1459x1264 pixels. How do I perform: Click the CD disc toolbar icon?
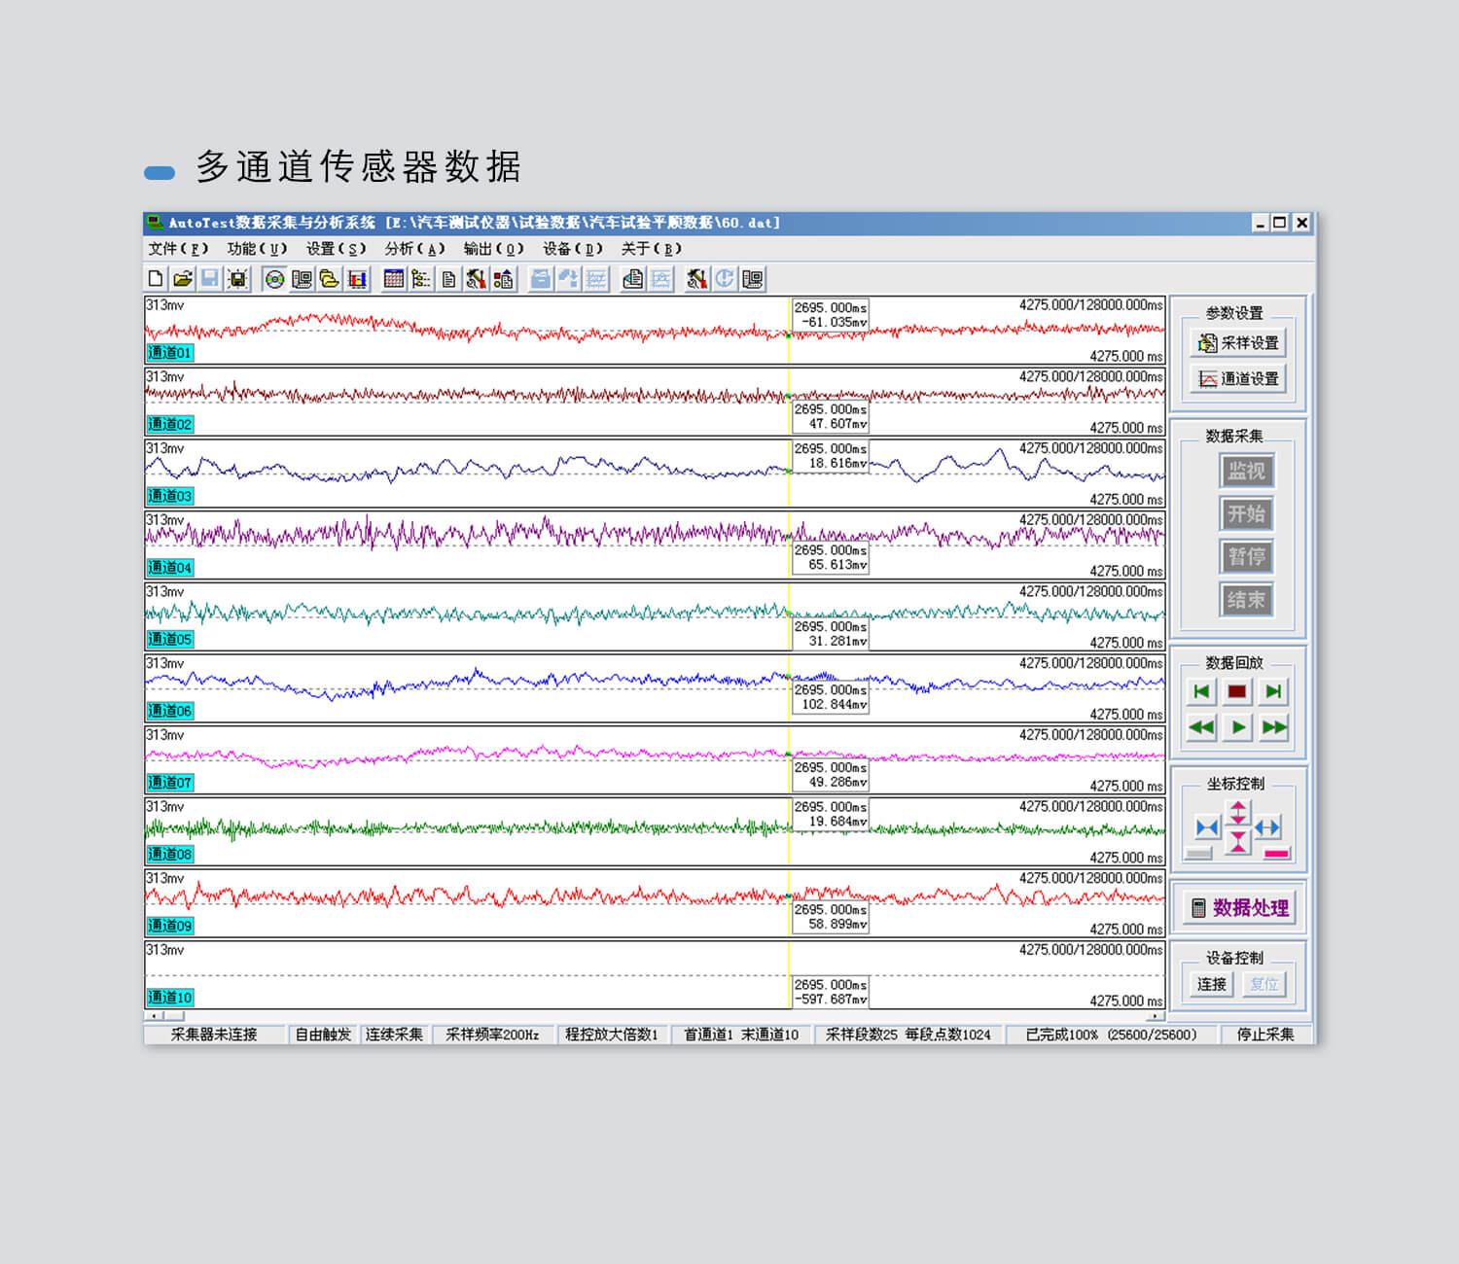[275, 279]
